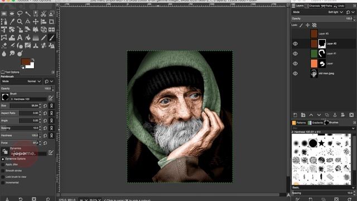Hide Layer #2 via its eye icon
Viewport: 357px width, 201px height.
295,44
